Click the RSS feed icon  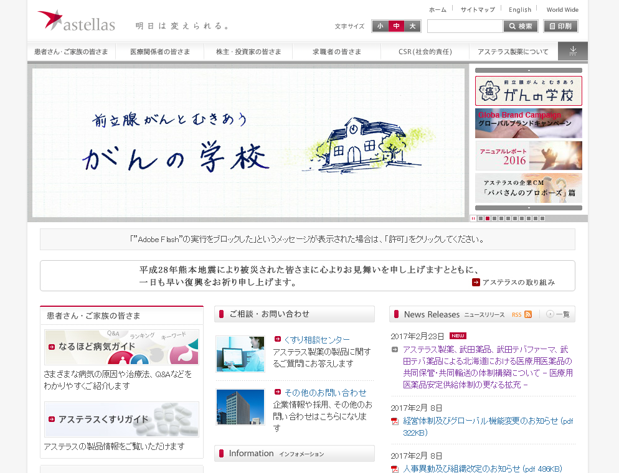click(x=528, y=314)
